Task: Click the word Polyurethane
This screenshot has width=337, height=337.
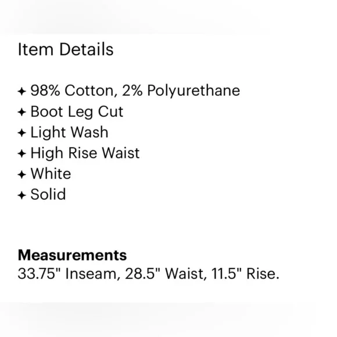Action: [193, 91]
